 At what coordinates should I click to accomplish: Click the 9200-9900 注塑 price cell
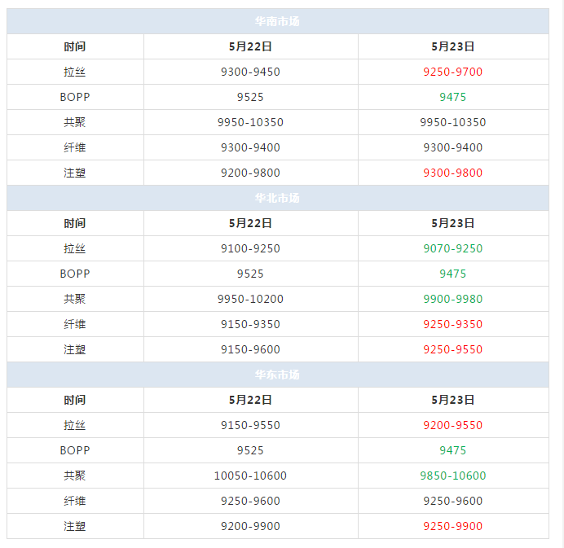pos(250,526)
